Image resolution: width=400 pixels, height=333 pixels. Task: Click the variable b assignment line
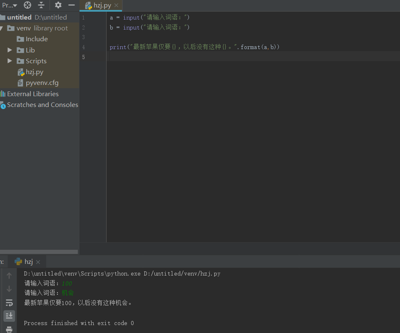pyautogui.click(x=149, y=27)
